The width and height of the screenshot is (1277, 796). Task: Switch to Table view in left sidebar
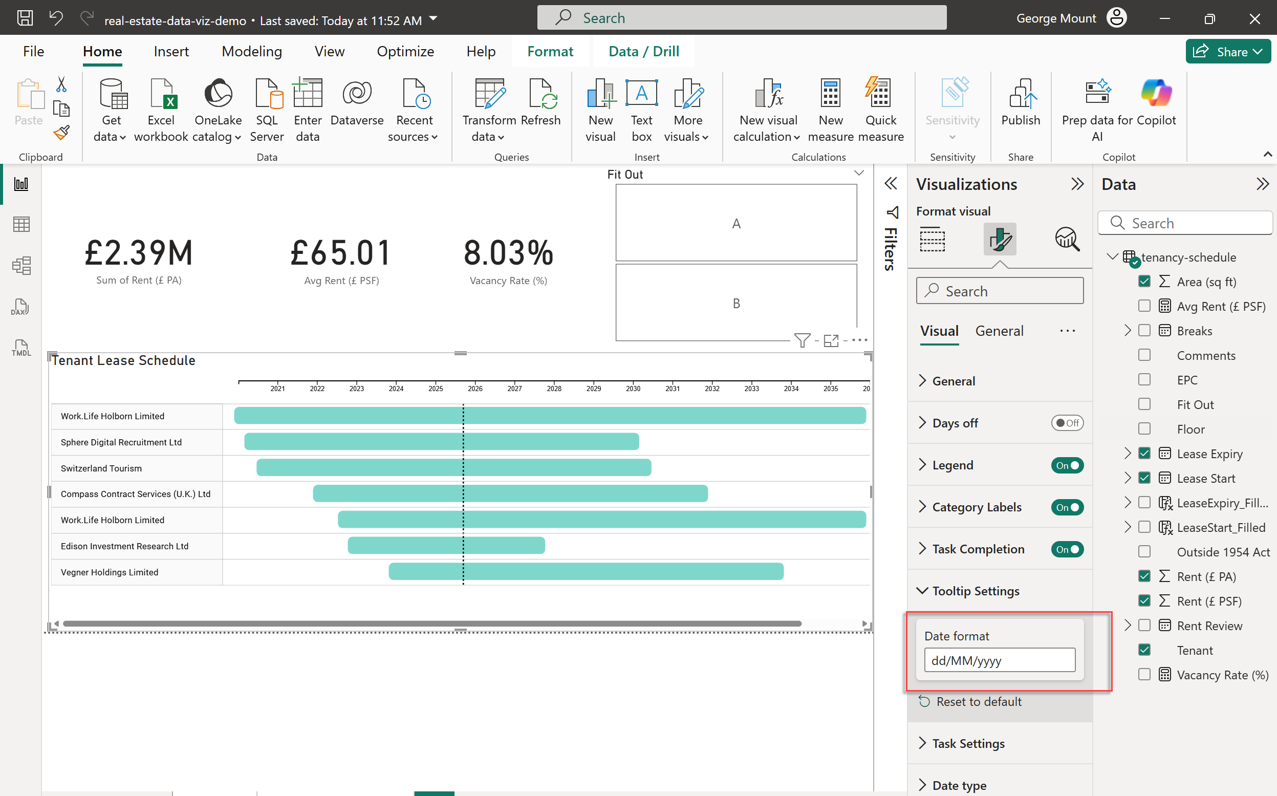click(x=20, y=225)
